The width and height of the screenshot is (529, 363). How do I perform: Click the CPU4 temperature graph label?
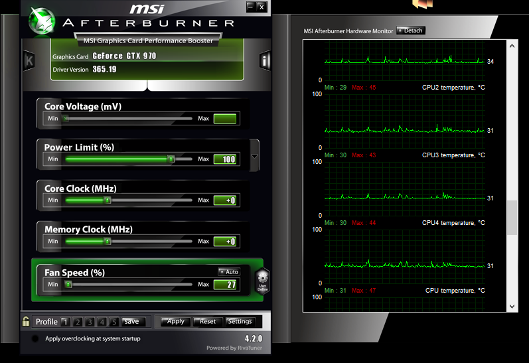coord(453,223)
